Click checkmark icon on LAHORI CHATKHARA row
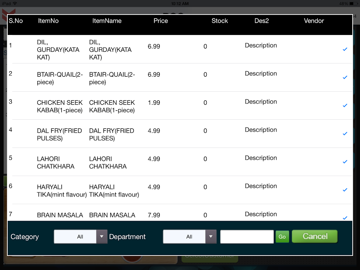 345,162
